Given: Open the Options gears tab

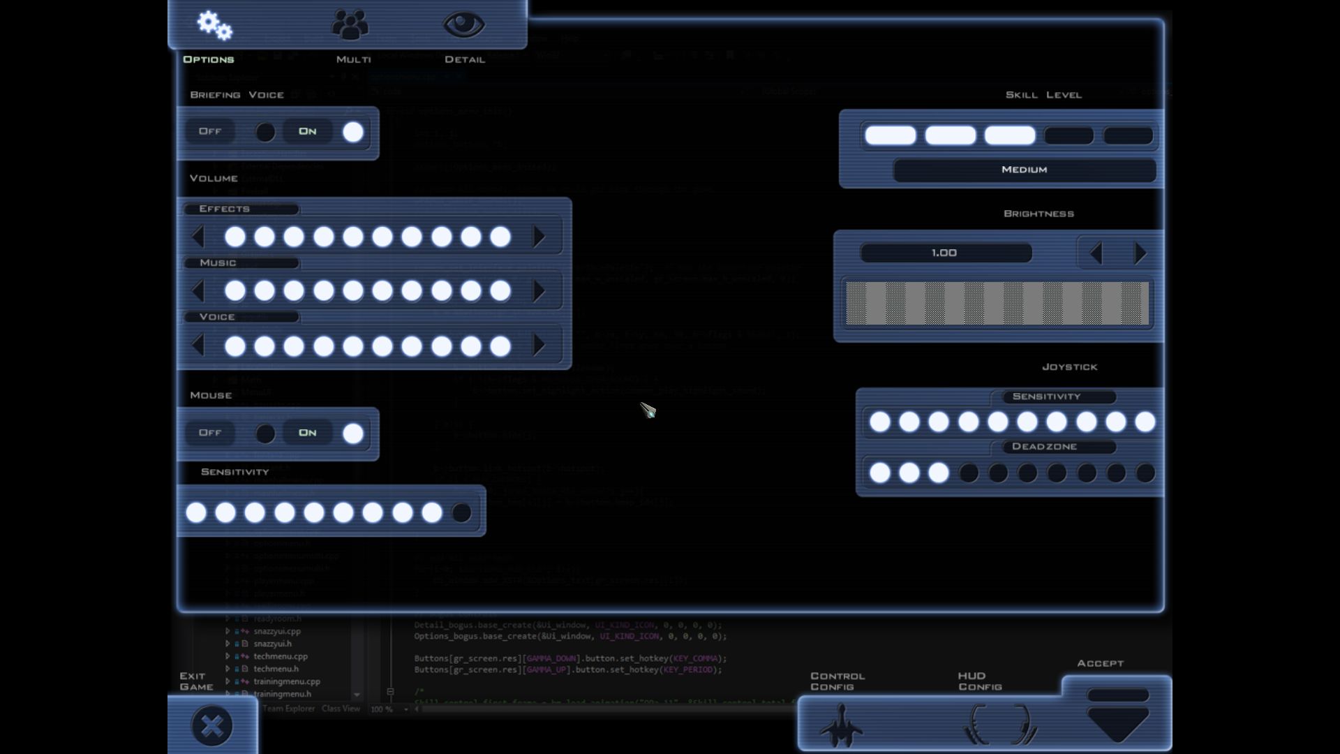Looking at the screenshot, I should coord(214,26).
